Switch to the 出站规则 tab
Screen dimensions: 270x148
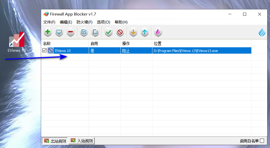click(x=55, y=141)
